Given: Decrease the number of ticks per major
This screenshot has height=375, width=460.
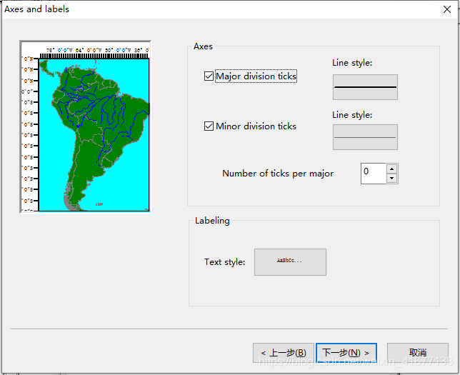Looking at the screenshot, I should coord(391,178).
